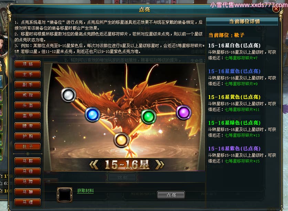Open the 马鞍 mount slot
The image size is (288, 211).
tap(28, 161)
